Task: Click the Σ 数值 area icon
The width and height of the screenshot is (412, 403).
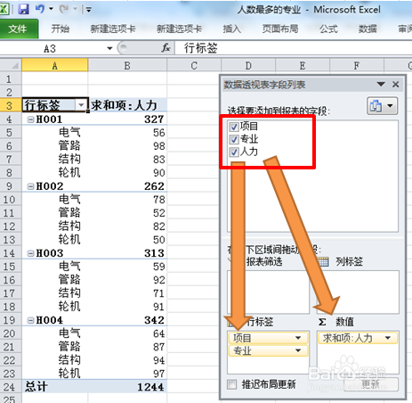Action: [322, 322]
